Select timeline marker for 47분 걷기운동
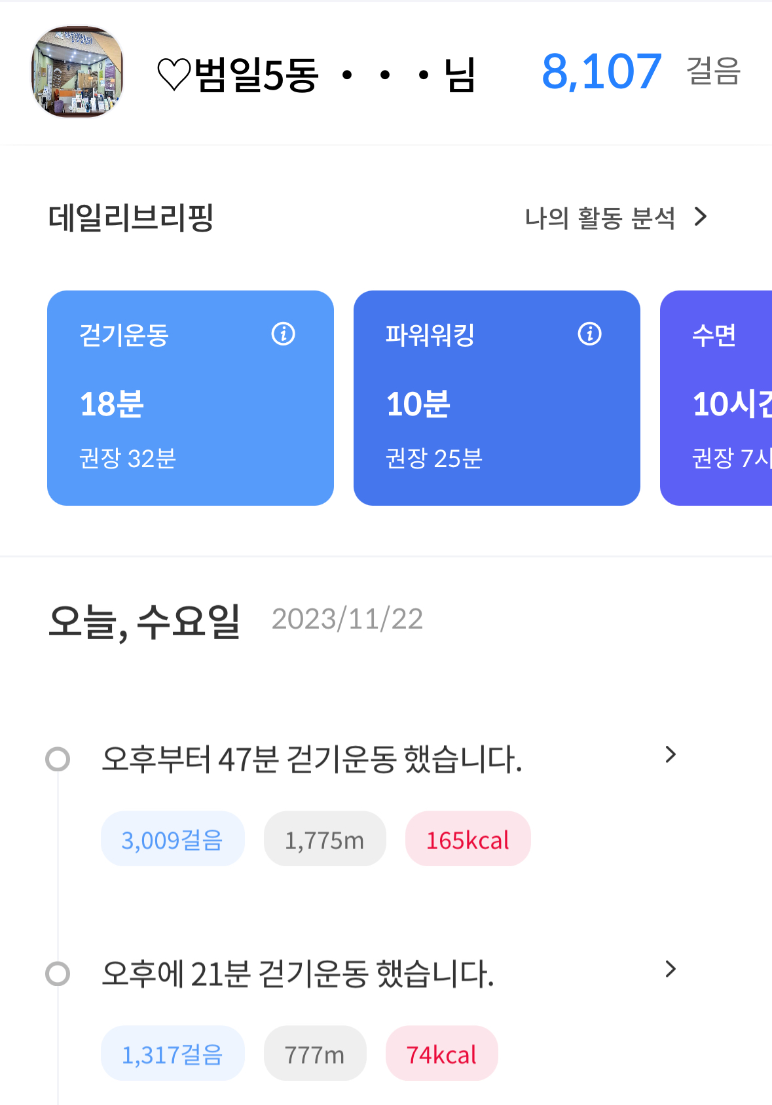This screenshot has width=772, height=1105. coord(58,759)
